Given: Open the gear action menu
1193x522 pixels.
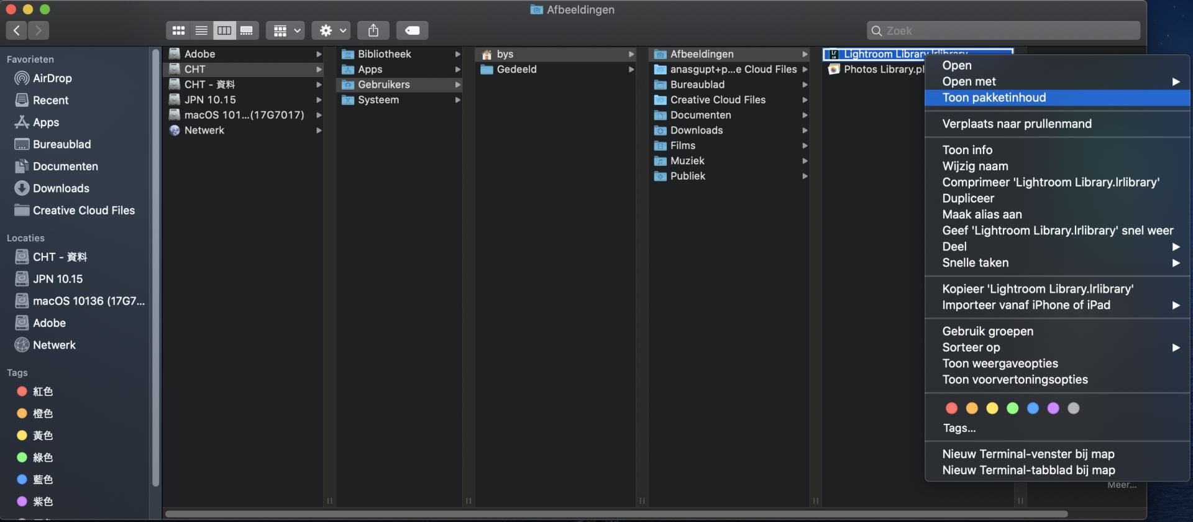Looking at the screenshot, I should coord(331,30).
